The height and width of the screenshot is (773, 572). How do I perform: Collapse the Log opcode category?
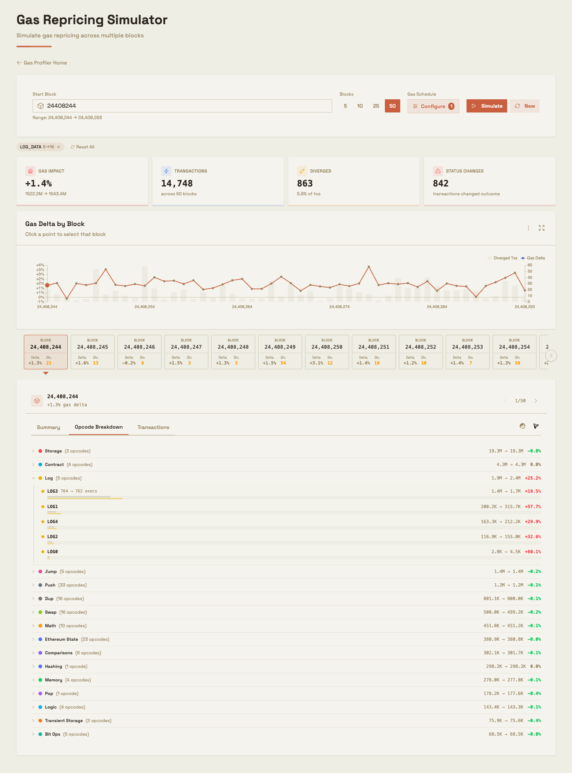coord(286,478)
